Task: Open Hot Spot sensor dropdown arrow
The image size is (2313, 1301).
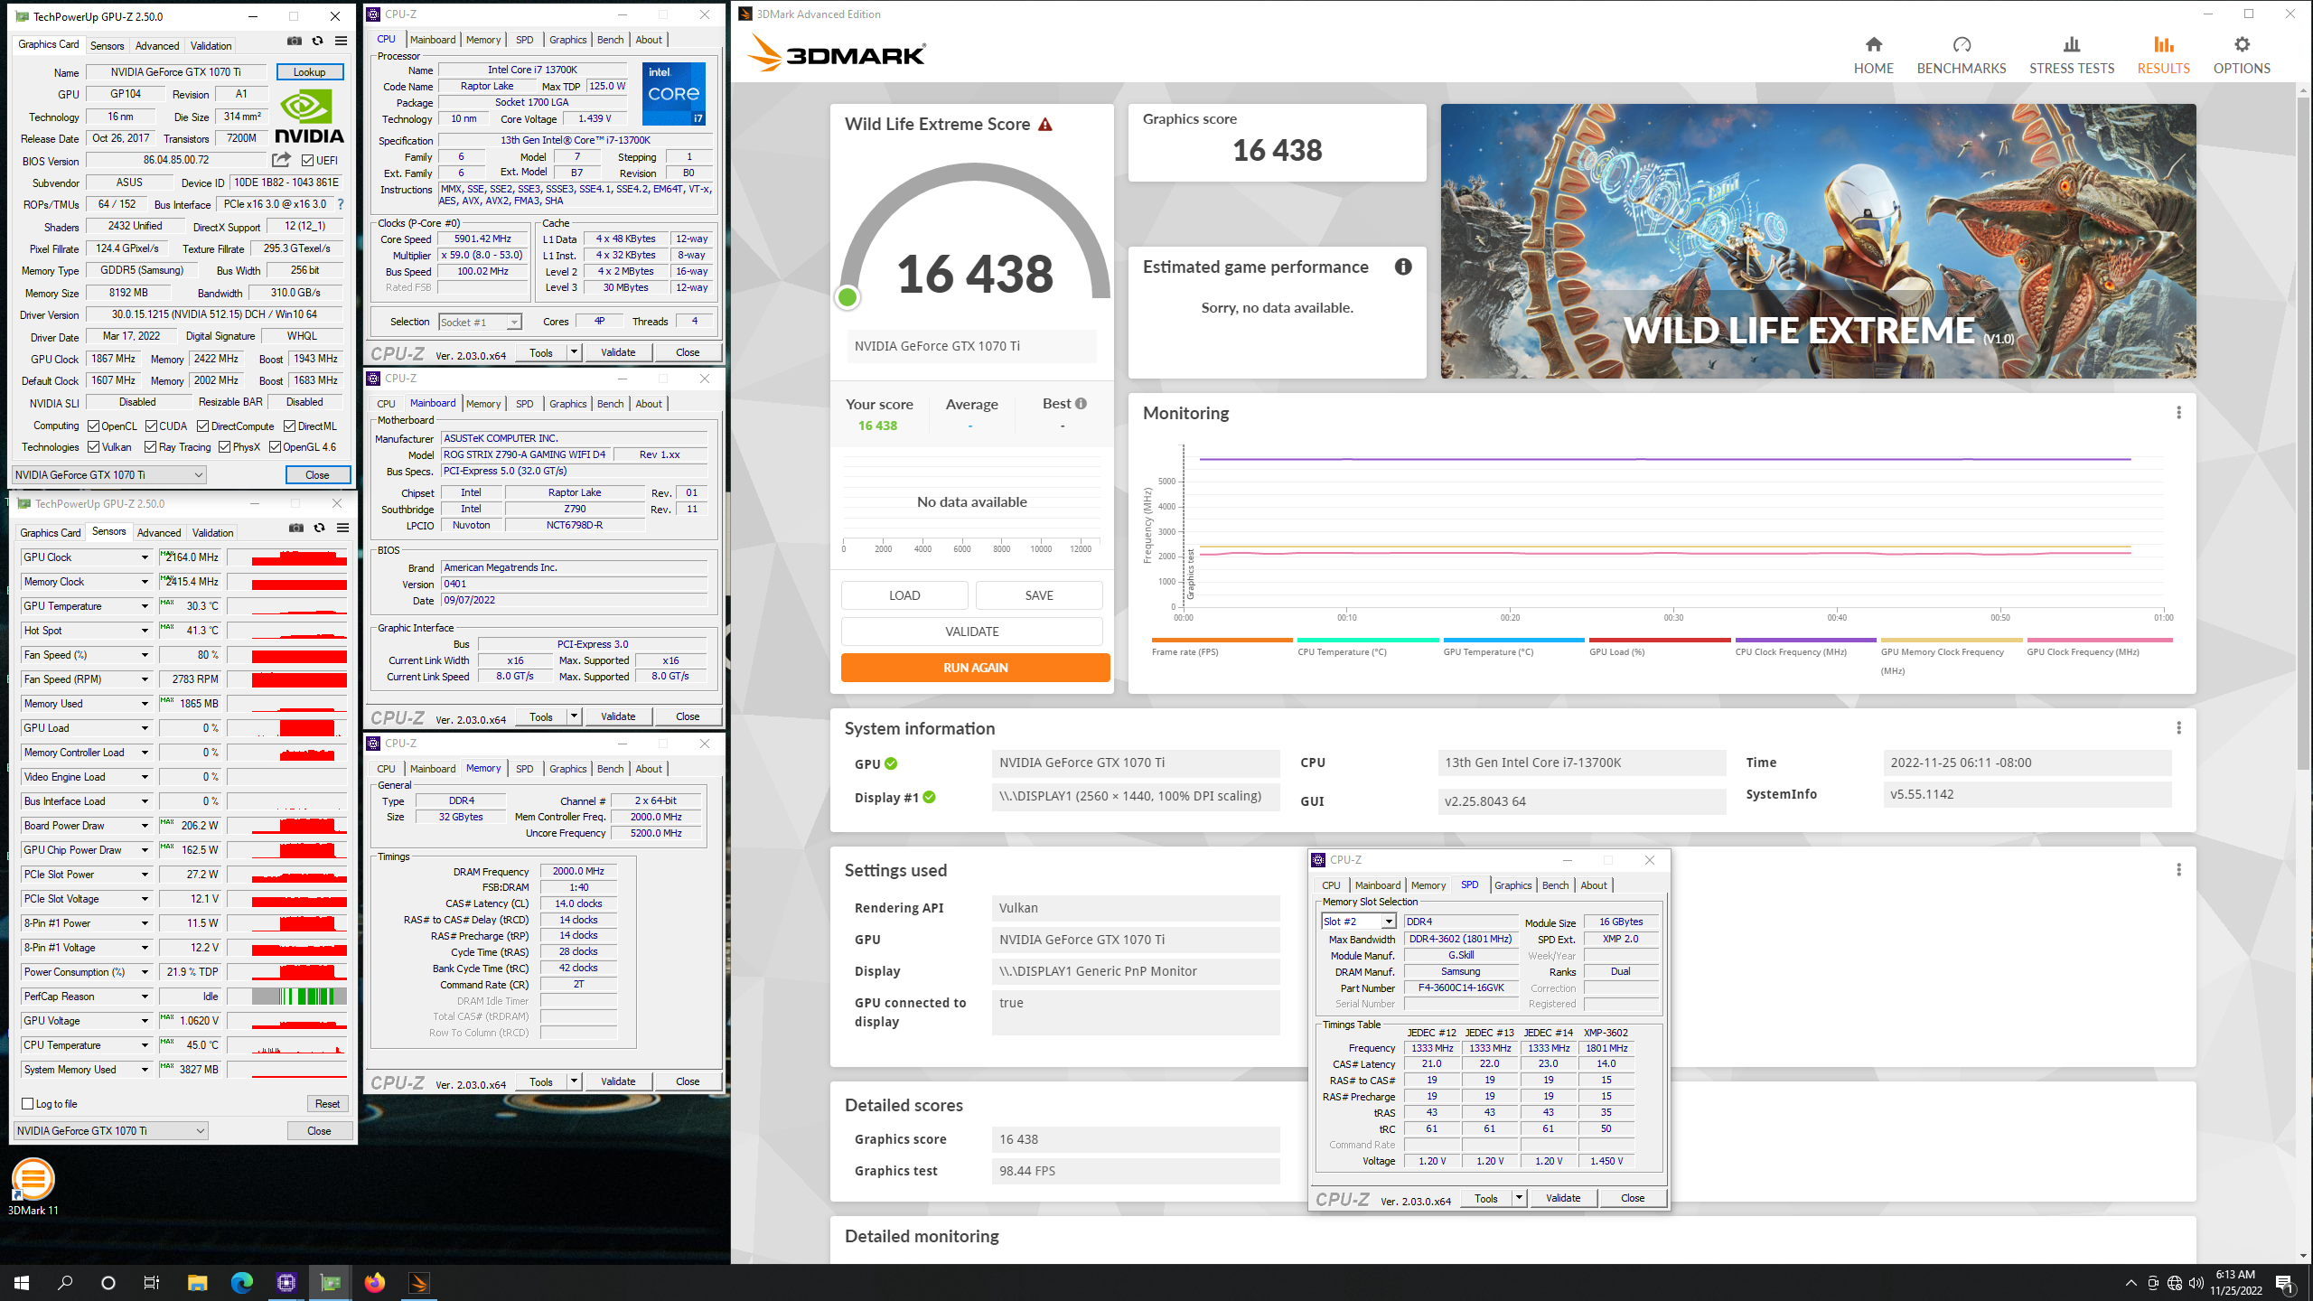Action: [x=144, y=631]
